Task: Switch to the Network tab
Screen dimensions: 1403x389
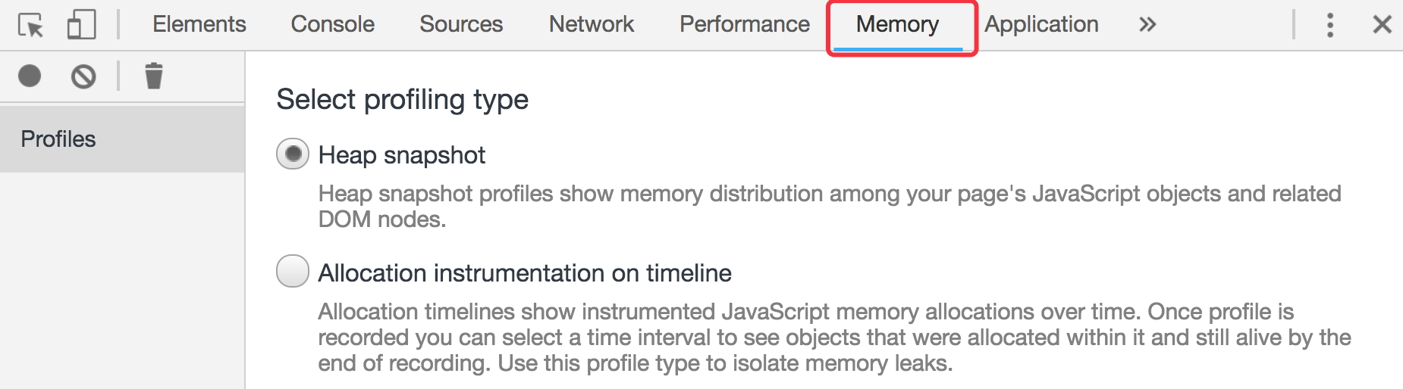Action: tap(592, 25)
